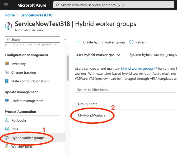Screen dimensions: 177x156
Task: Open Update management menu item
Action: (27, 101)
